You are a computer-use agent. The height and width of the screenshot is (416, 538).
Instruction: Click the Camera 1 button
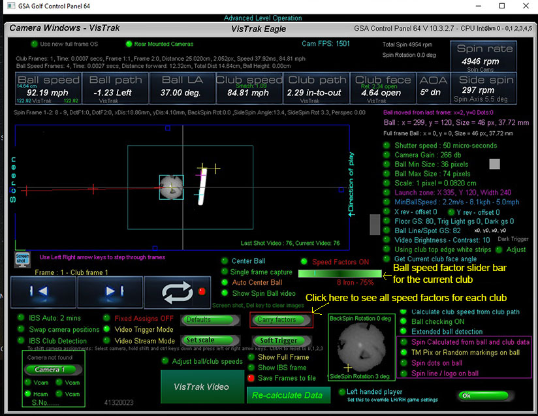click(53, 370)
